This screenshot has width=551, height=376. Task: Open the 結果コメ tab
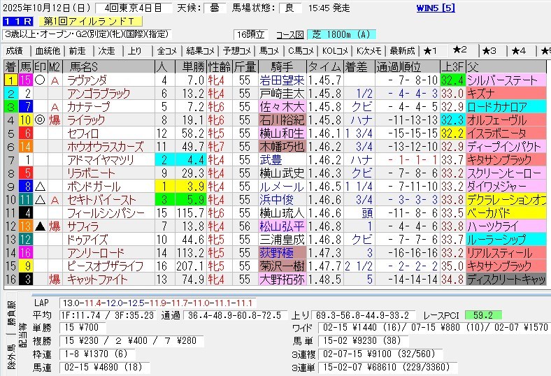[199, 50]
